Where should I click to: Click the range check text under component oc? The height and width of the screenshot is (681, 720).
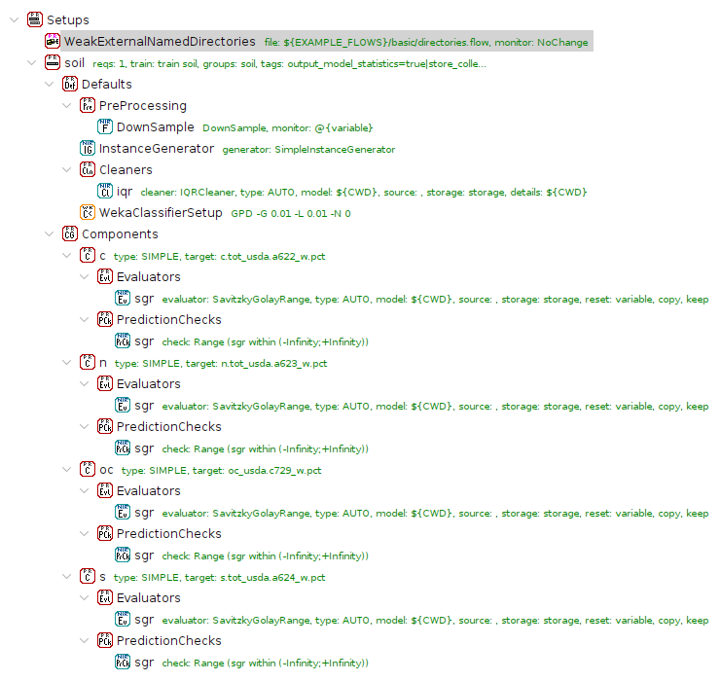[x=265, y=556]
